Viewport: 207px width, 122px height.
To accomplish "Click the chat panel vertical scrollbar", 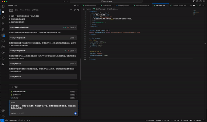I will coord(80,69).
